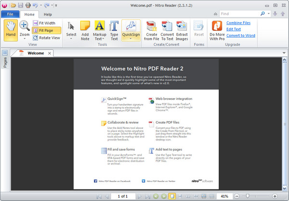Click the Nitro application logo button
Image resolution: width=289 pixels, height=201 pixels.
[4, 5]
